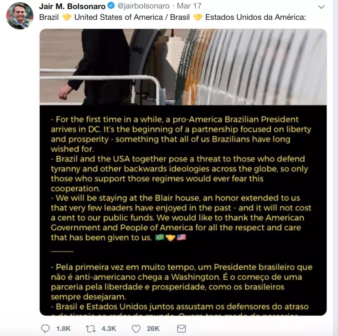Open the tweet options chevron menu
338x336 pixels.
(321, 7)
